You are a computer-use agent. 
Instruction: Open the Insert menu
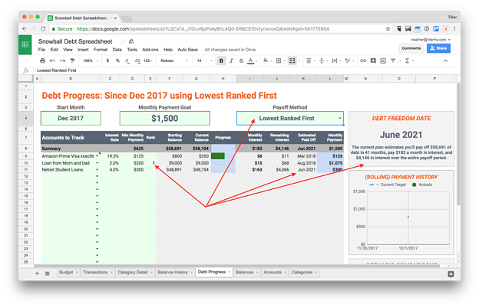click(x=83, y=50)
